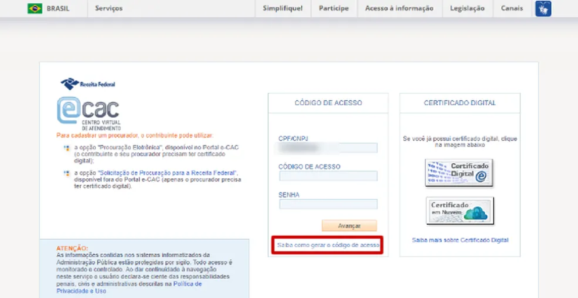Click the CPF/CNPJ input field
The height and width of the screenshot is (298, 578).
click(328, 148)
